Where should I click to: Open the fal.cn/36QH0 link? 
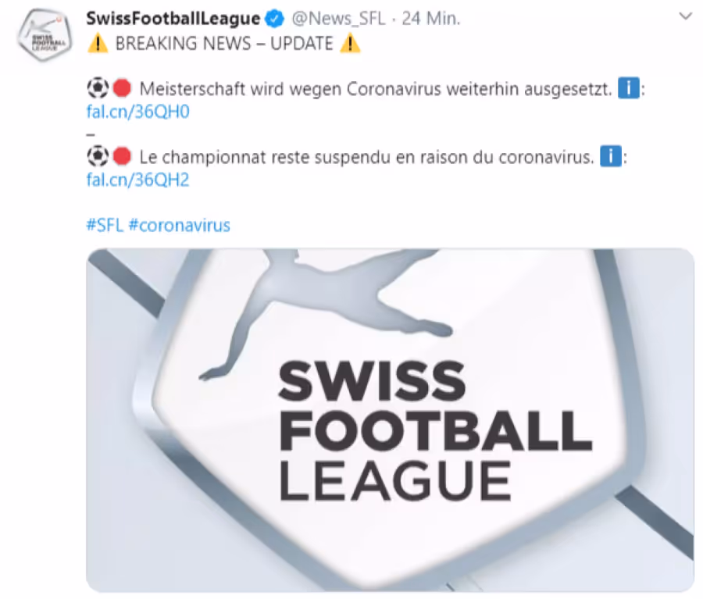[x=137, y=112]
